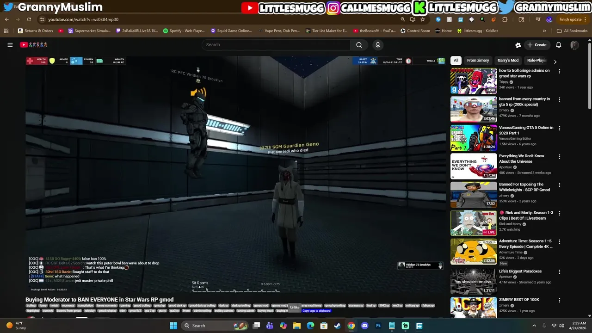Screen dimensions: 592x333
Task: Click the zoom magnifier in address bar
Action: (403, 19)
